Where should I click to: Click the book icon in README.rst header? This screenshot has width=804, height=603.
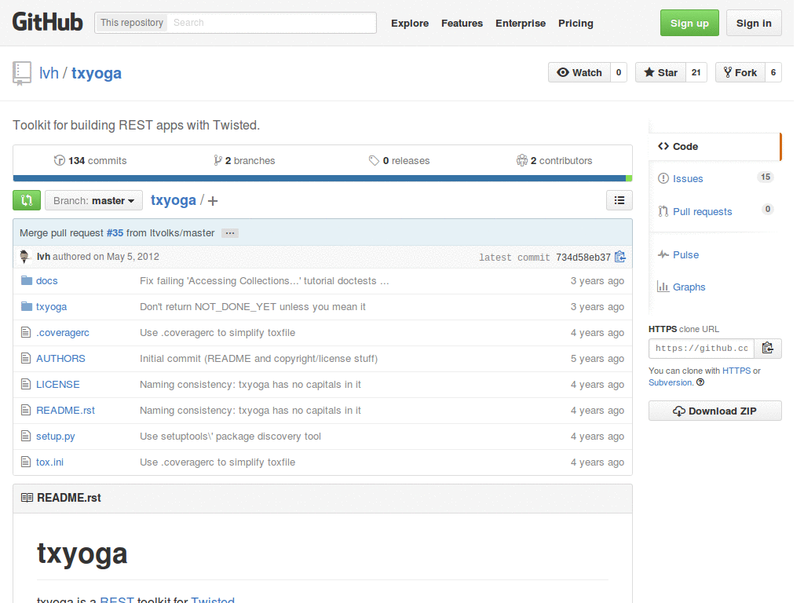click(27, 497)
